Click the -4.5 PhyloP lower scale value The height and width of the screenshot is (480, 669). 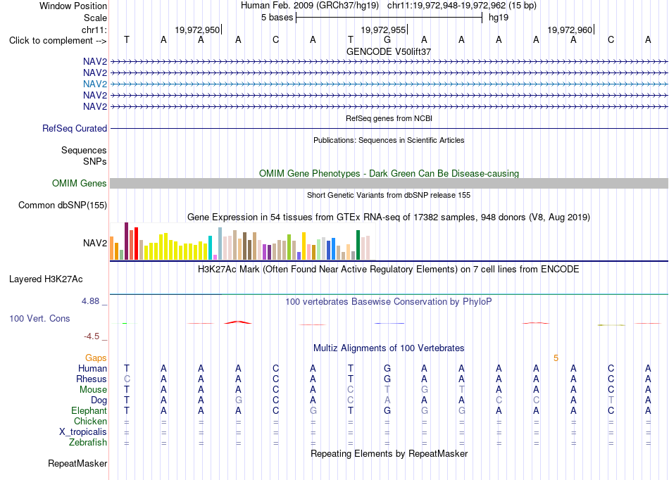click(92, 336)
